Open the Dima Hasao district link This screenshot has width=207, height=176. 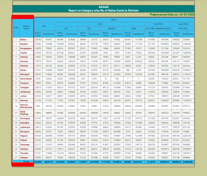tap(26, 79)
